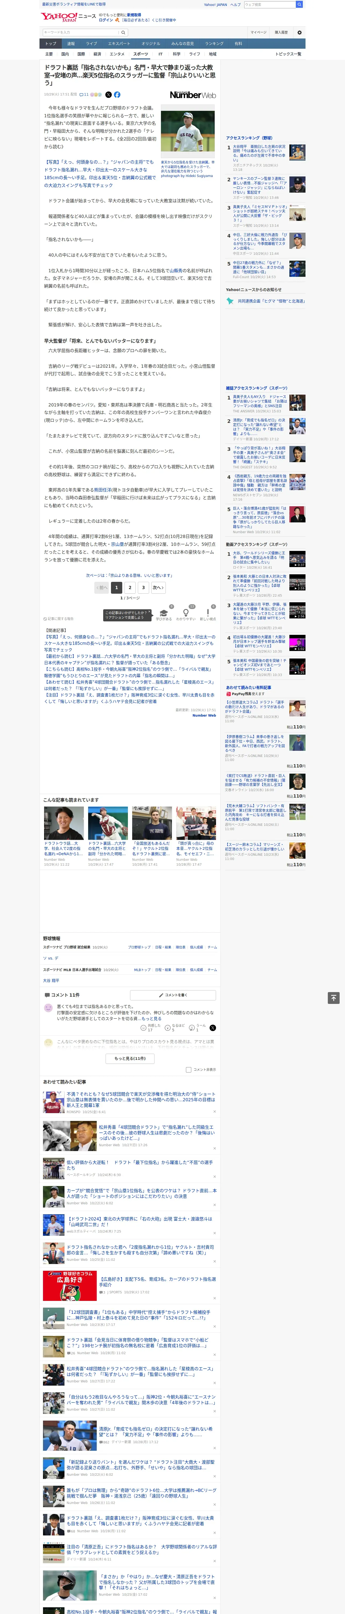The height and width of the screenshot is (1614, 345).
Task: Click the NumberWeb publisher logo
Action: (193, 95)
